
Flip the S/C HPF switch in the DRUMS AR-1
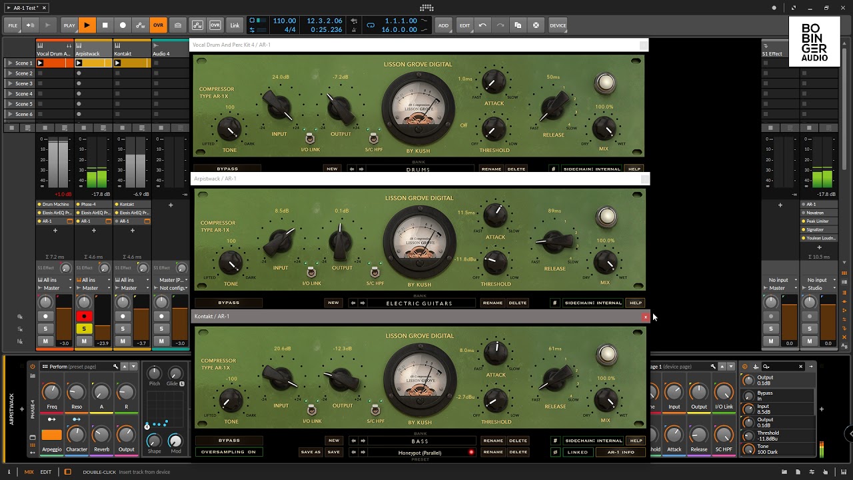[x=373, y=138]
